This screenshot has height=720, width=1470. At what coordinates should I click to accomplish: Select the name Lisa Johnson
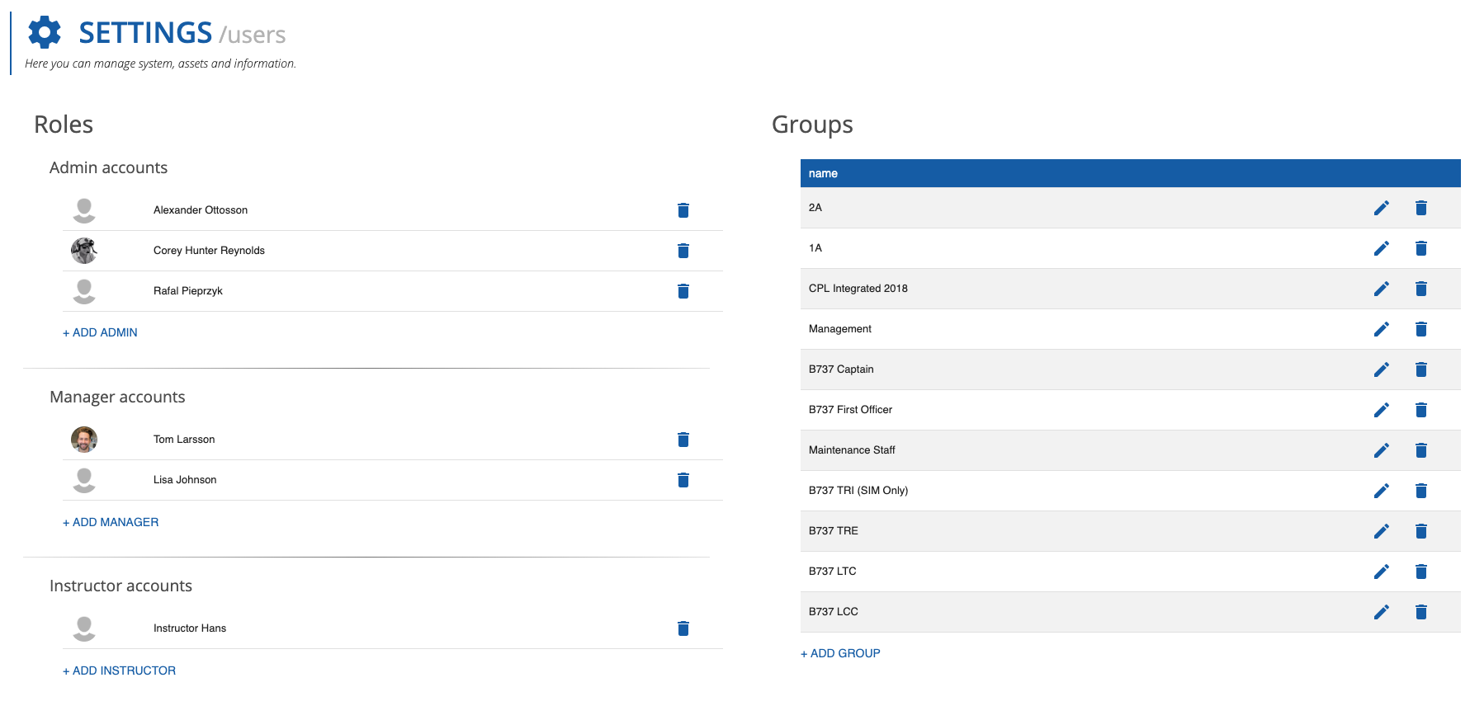coord(185,480)
